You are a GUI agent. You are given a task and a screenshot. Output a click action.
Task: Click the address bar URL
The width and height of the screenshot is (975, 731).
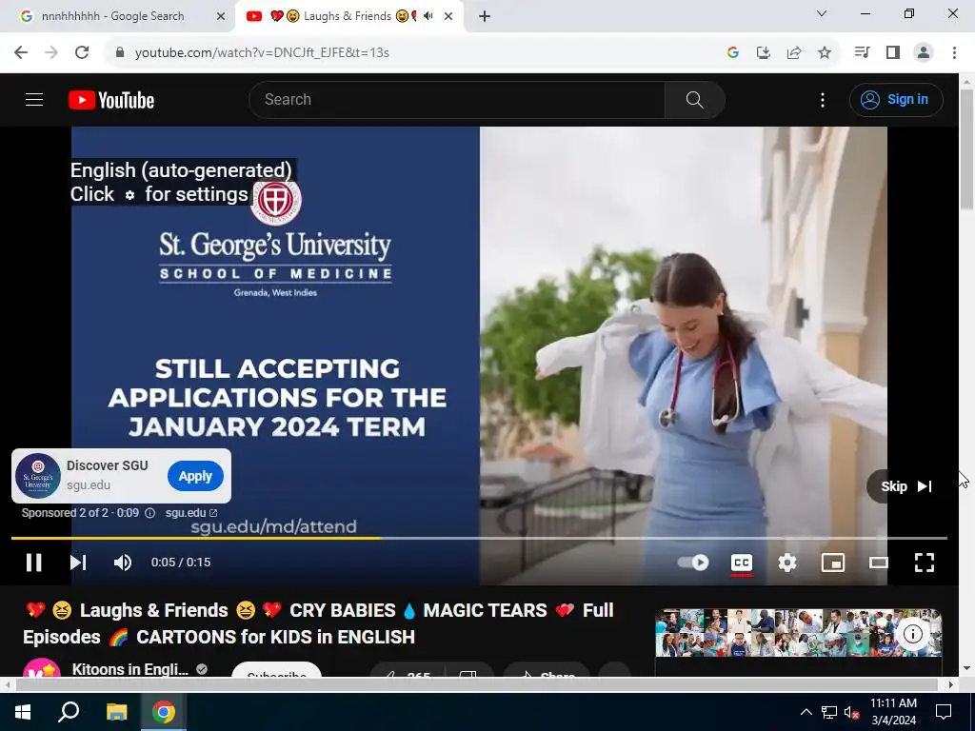(x=262, y=53)
